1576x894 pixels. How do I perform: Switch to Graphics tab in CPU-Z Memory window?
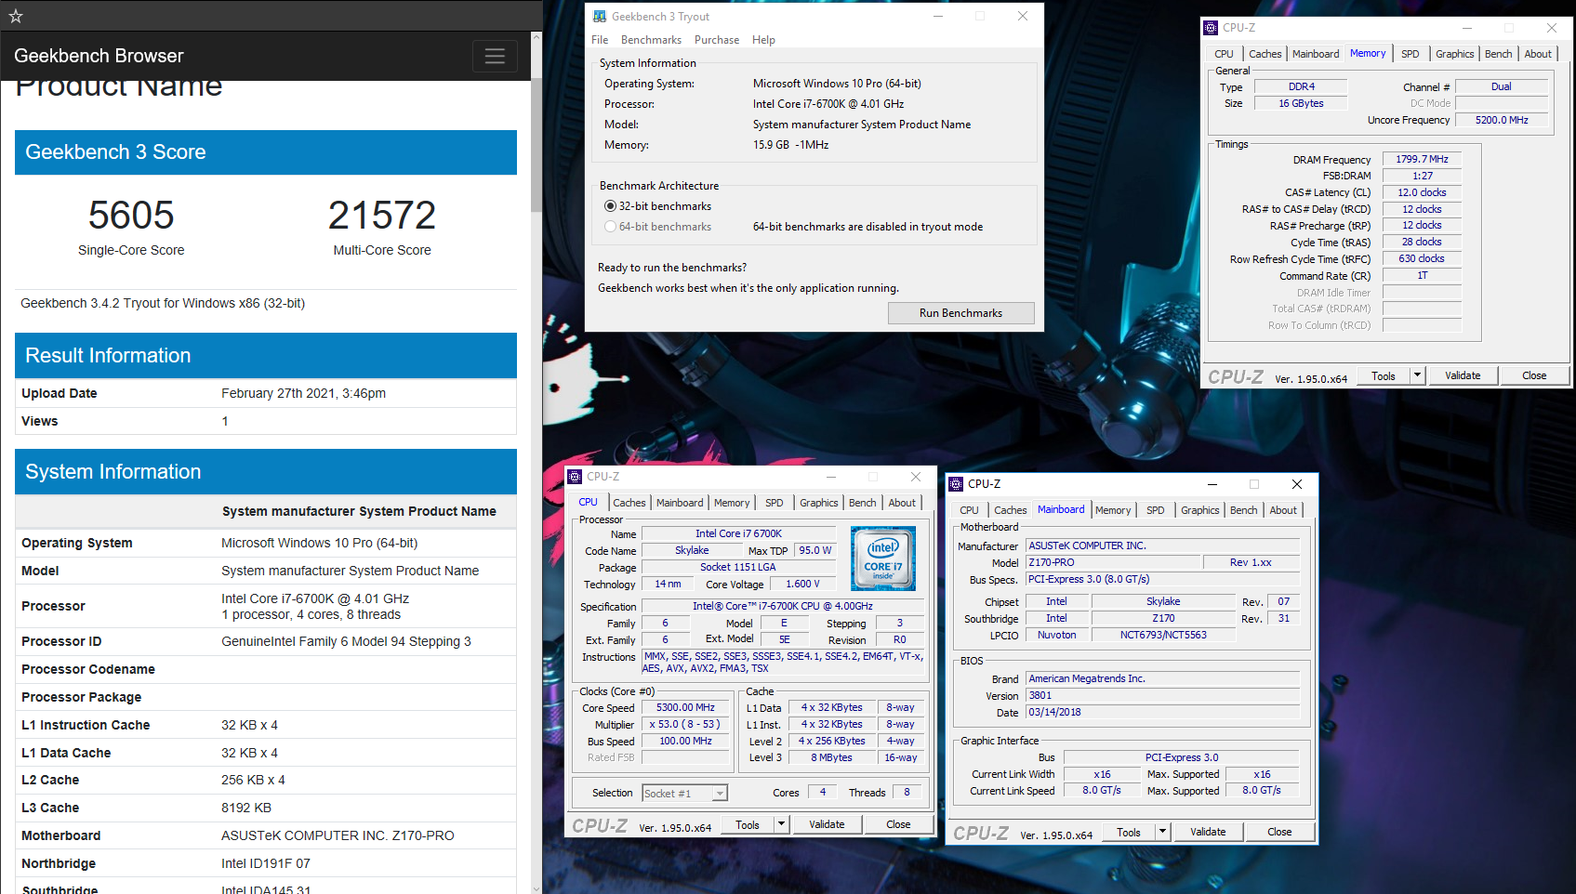(x=1454, y=54)
